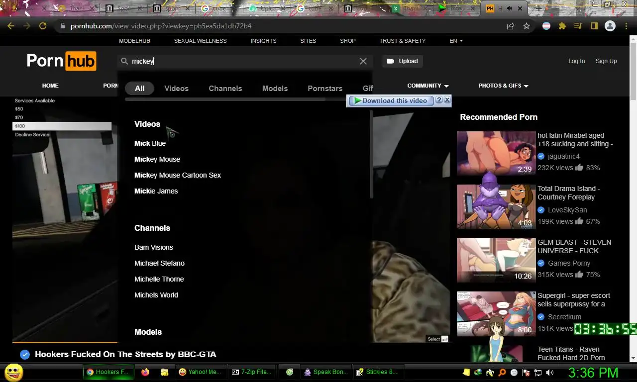
Task: Open the jaguatiric4 uploader link
Action: (x=564, y=156)
